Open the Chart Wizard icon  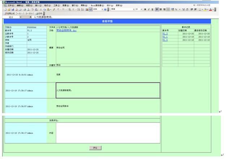click(x=87, y=9)
